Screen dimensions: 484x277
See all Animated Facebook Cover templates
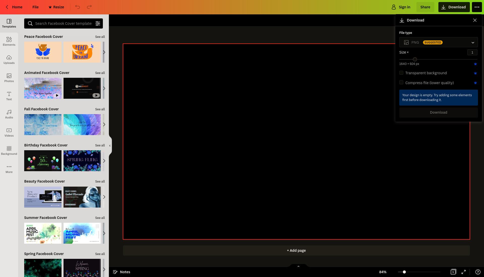coord(100,73)
